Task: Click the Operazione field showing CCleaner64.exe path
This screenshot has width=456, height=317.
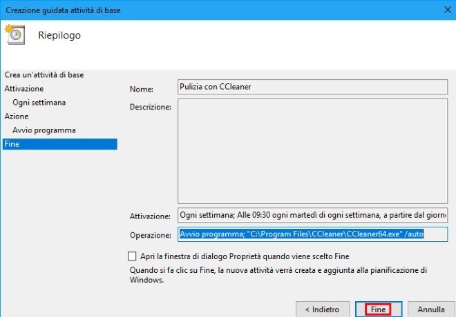Action: 312,234
